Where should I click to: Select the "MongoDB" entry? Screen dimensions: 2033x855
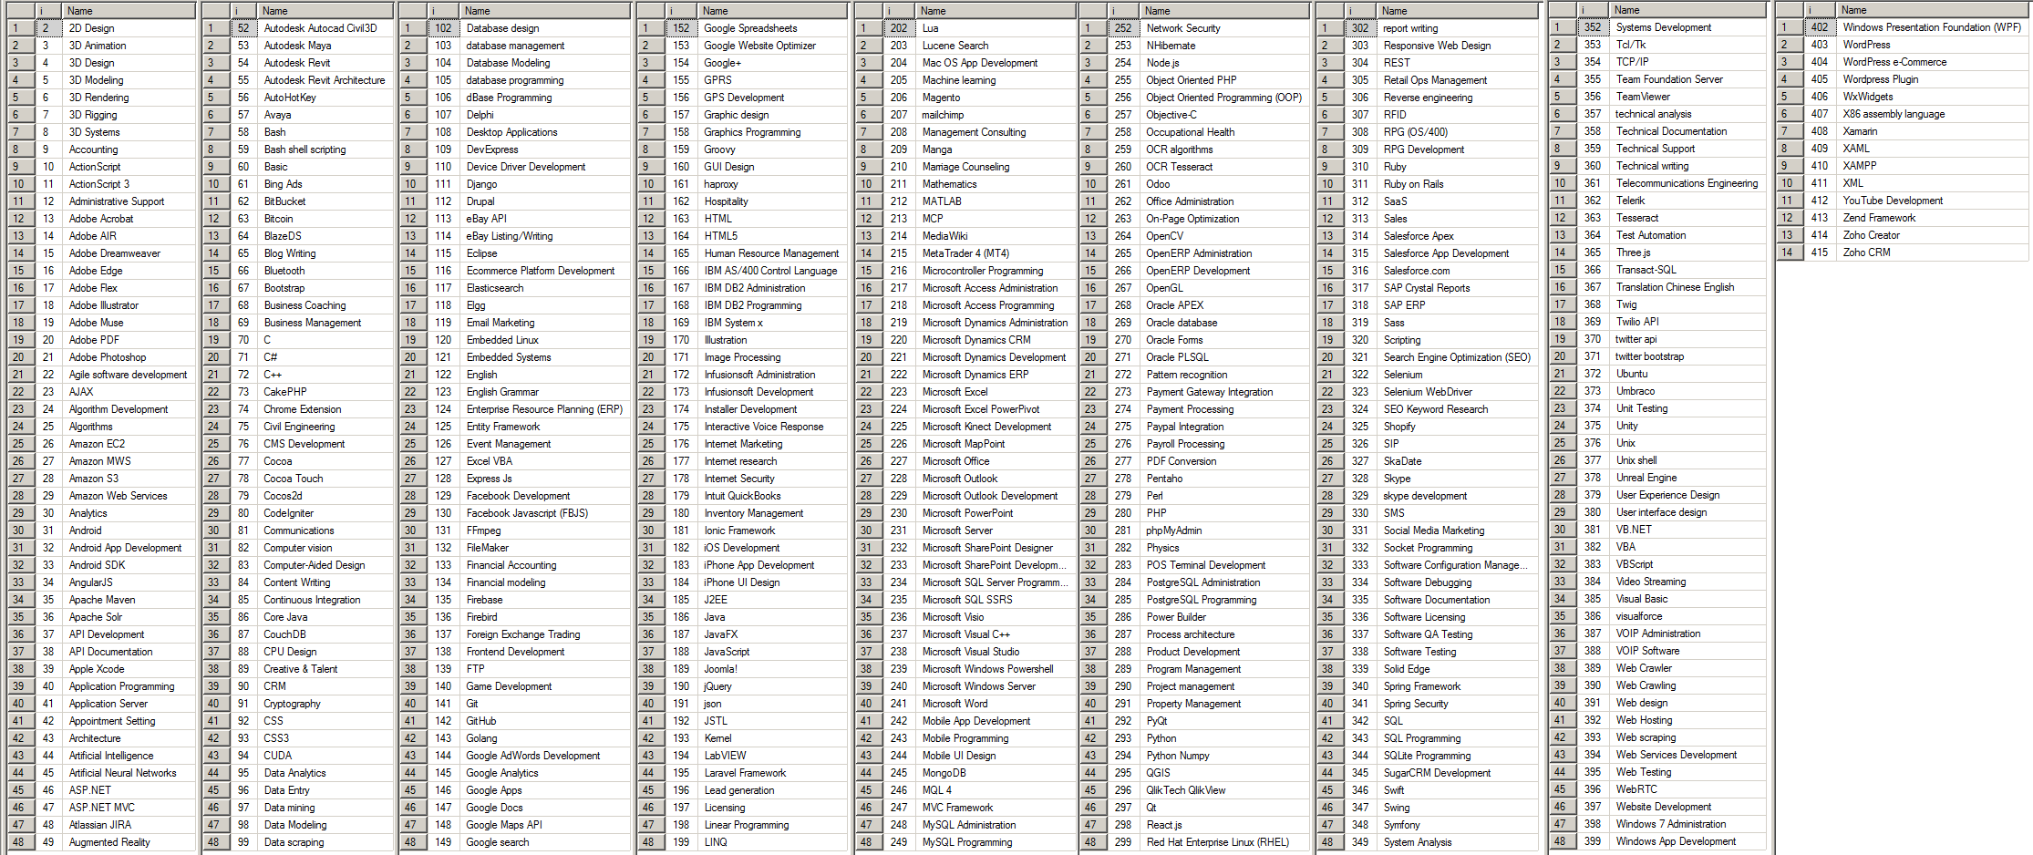coord(995,773)
